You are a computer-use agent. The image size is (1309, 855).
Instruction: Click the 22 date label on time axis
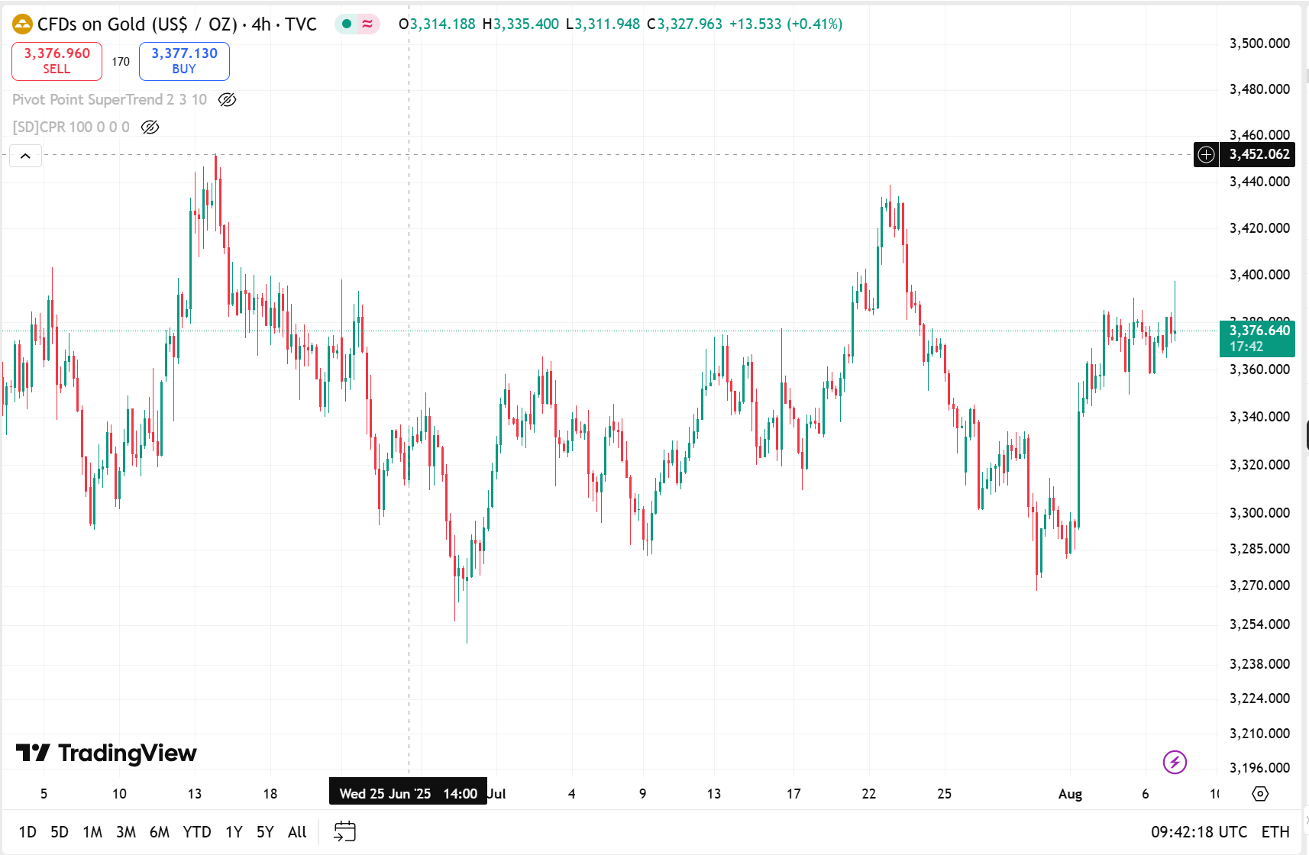click(868, 794)
